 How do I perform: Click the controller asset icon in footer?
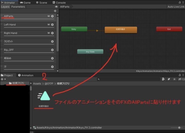(34, 128)
